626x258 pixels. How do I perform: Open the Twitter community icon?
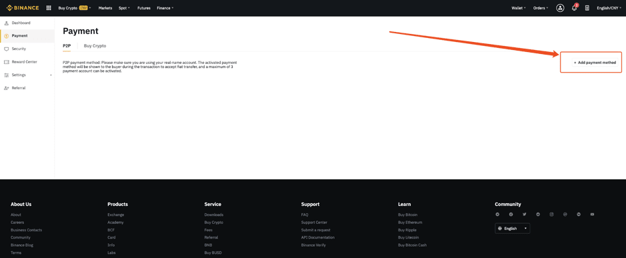(x=524, y=215)
